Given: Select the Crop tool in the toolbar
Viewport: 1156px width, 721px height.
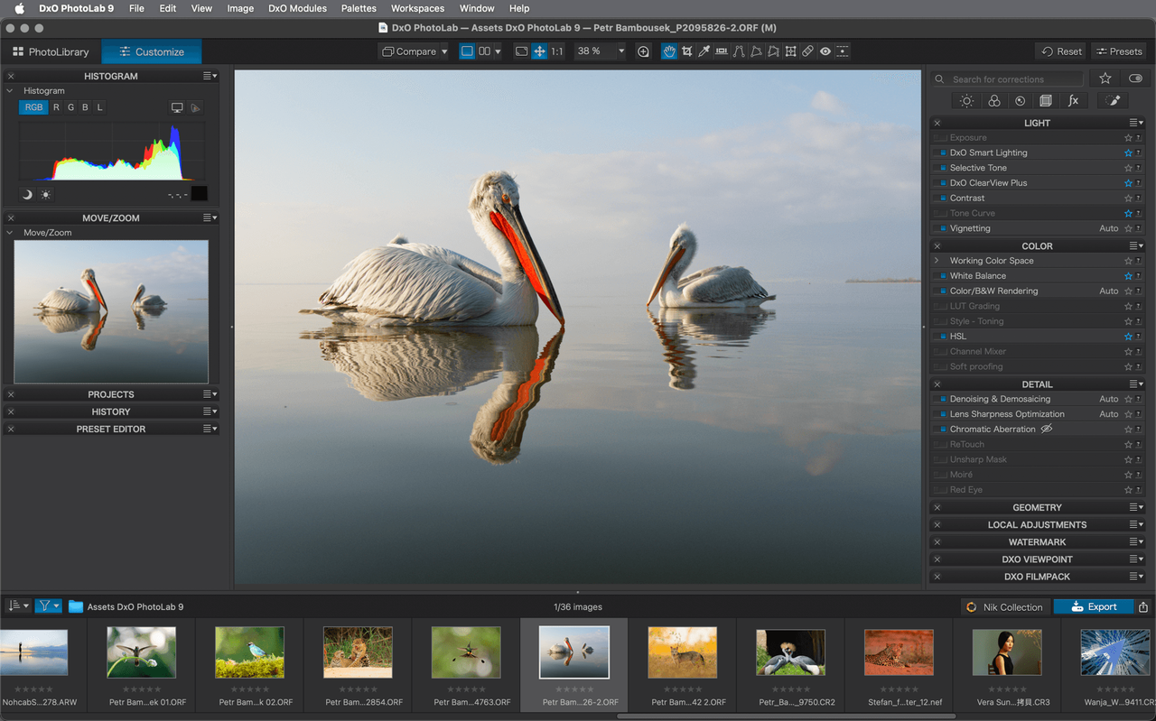Looking at the screenshot, I should coord(686,51).
